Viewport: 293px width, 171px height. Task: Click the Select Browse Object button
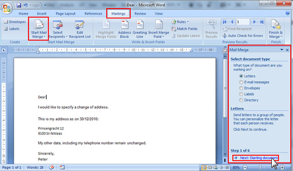pyautogui.click(x=225, y=160)
